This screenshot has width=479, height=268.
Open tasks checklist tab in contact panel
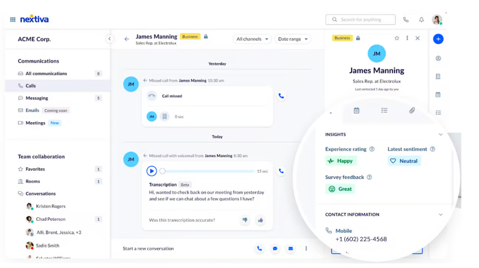(384, 110)
